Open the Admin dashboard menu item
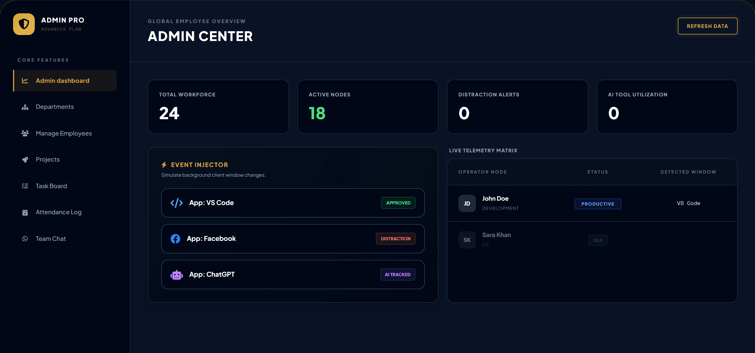The image size is (755, 353). coord(65,81)
